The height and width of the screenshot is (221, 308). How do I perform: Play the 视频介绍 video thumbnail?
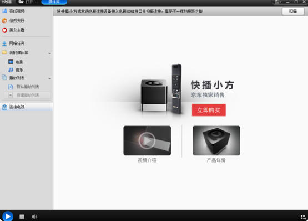coord(147,140)
